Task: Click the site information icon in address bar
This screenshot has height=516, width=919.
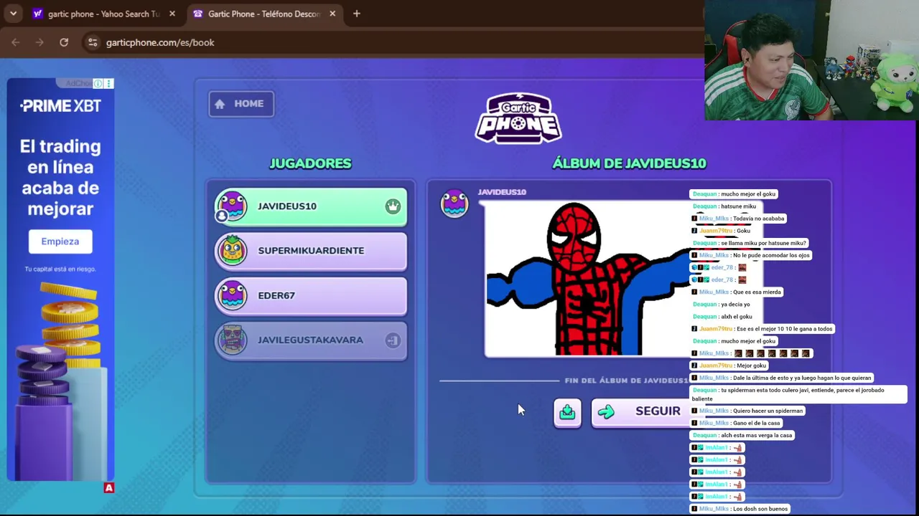Action: click(93, 42)
